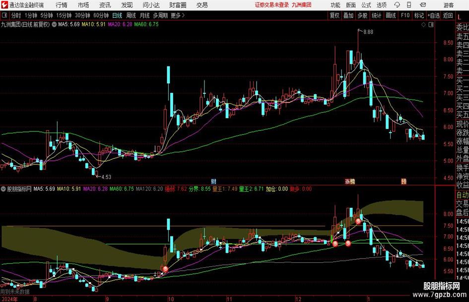Click the MA60: 6.75 label in main chart
Viewport: 469px width, 302px height.
pyautogui.click(x=146, y=24)
